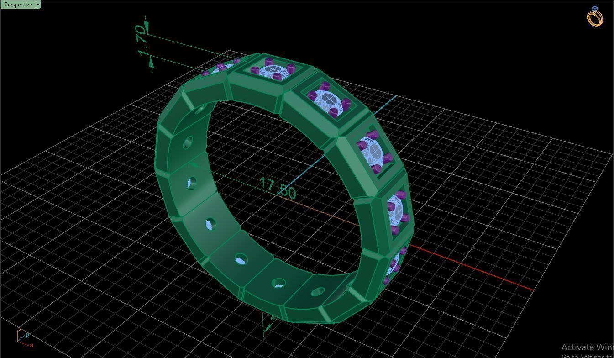The height and width of the screenshot is (358, 614).
Task: Select the 1.70 thickness dimension text
Action: (142, 41)
